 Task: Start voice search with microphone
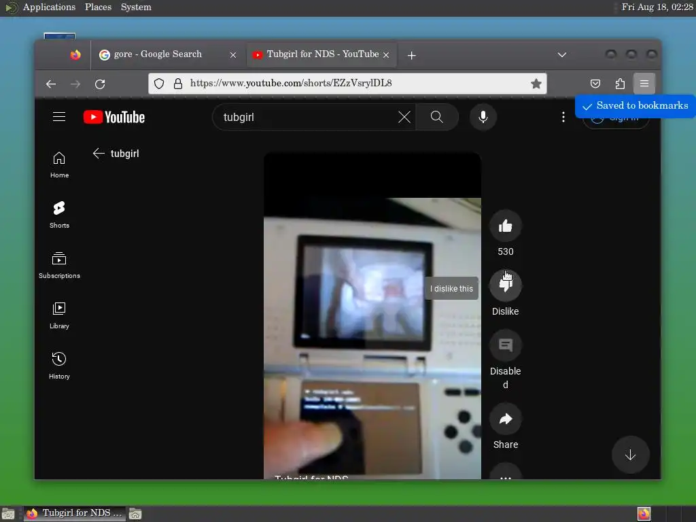(483, 117)
